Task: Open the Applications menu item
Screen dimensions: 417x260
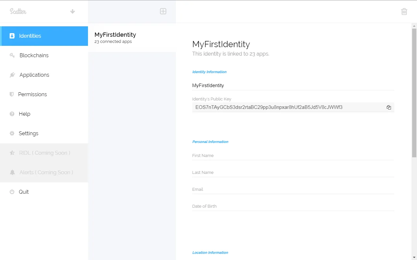Action: pos(44,75)
